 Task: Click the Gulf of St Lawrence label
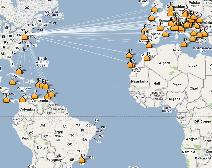click(51, 13)
